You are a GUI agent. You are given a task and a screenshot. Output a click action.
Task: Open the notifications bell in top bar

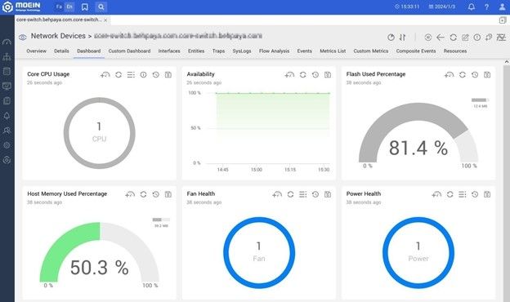point(472,7)
